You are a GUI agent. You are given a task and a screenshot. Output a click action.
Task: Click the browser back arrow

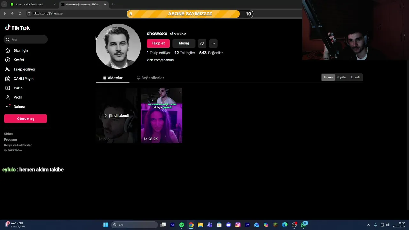(x=4, y=13)
